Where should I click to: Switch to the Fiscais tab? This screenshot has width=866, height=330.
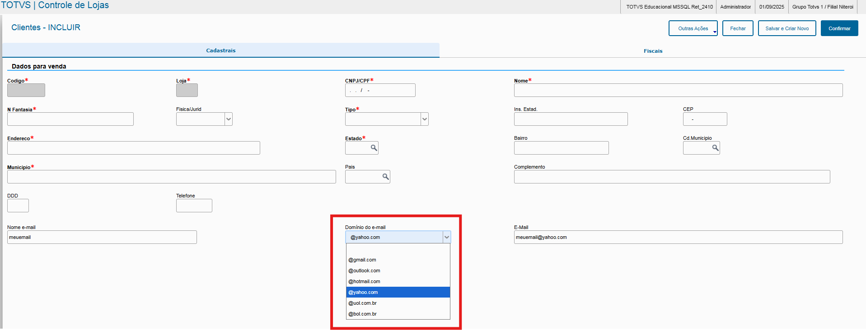653,51
